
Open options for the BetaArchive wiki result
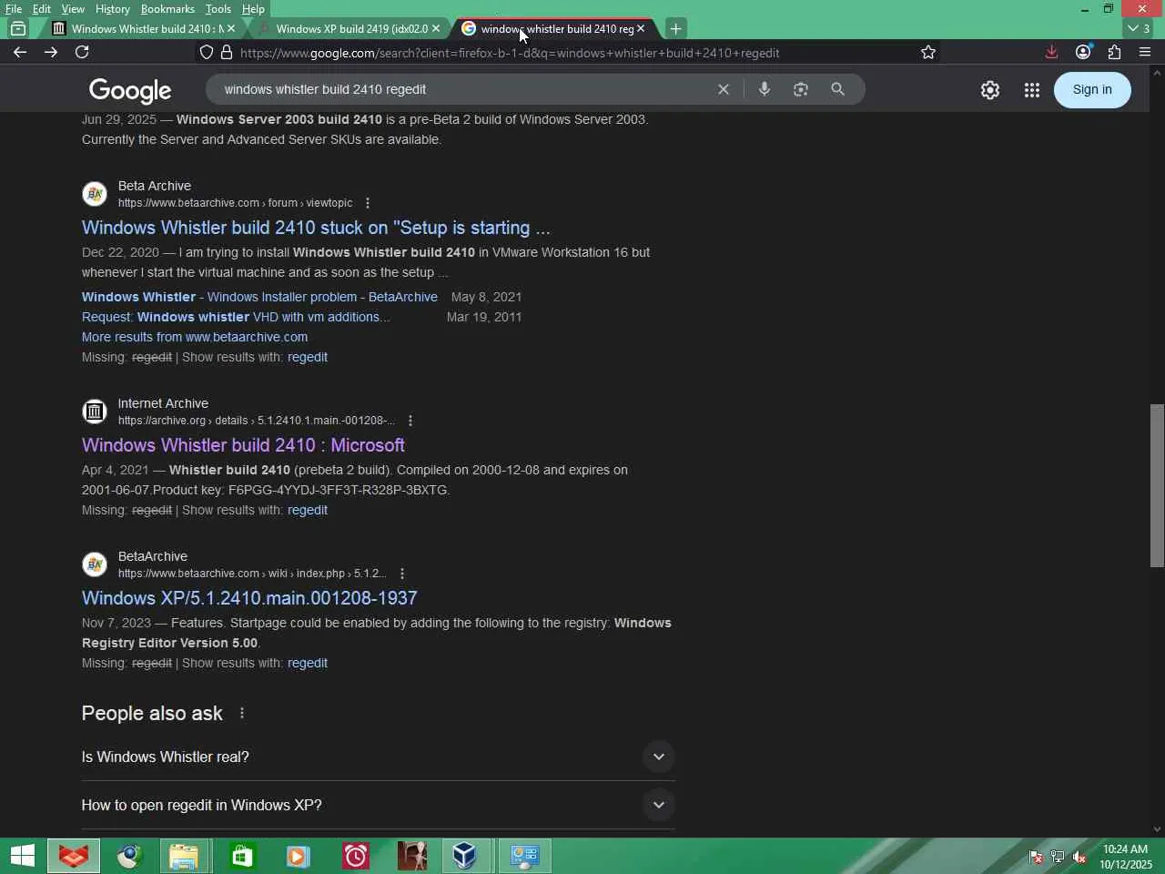click(402, 574)
